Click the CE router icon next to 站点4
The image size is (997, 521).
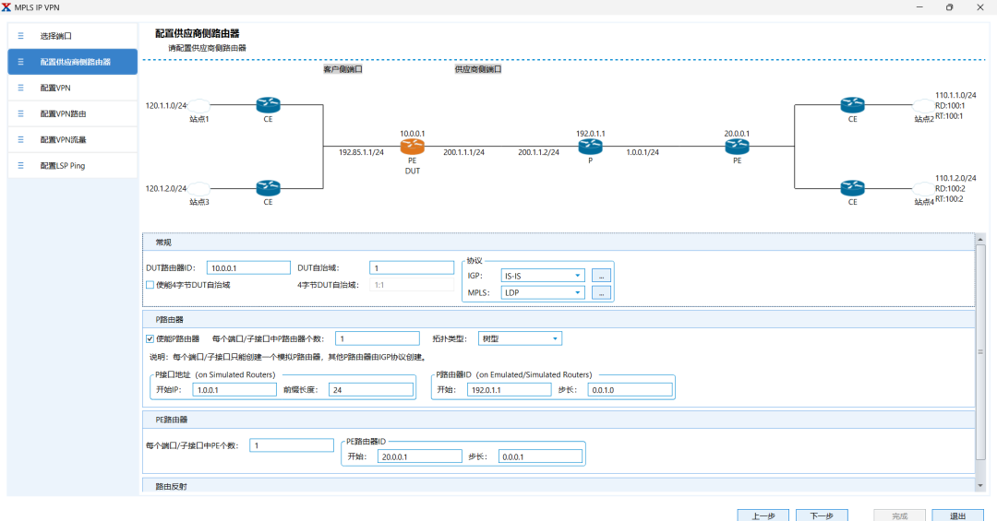click(x=852, y=188)
